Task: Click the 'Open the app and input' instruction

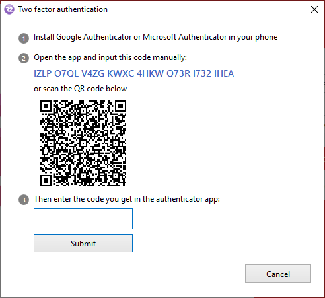Action: [x=110, y=57]
